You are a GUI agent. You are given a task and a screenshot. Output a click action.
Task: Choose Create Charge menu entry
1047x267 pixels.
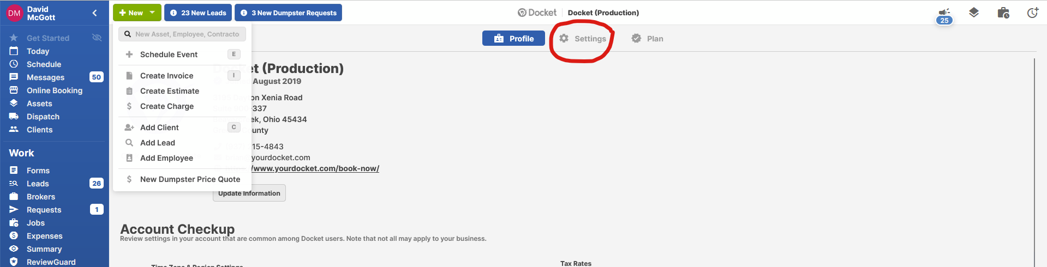[182, 106]
